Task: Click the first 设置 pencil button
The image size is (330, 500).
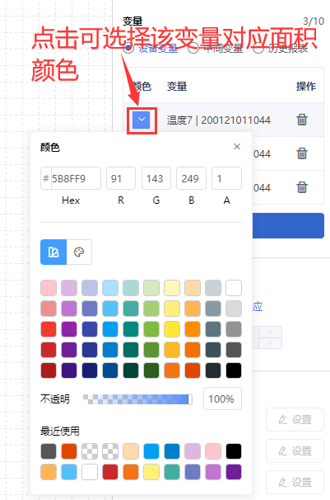Action: coord(295,420)
